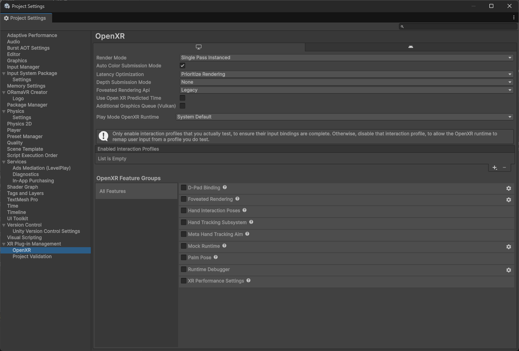Image resolution: width=519 pixels, height=351 pixels.
Task: Add an interaction profile with plus button
Action: (x=495, y=168)
